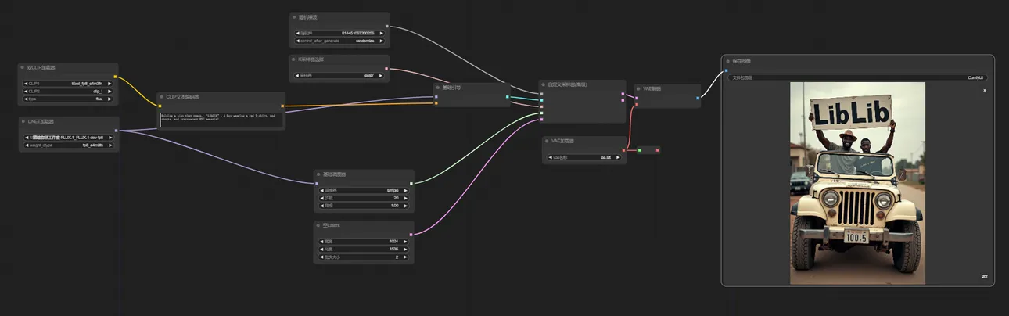Click the yellow CLIP output port on the dual CLIP loader
Image resolution: width=1009 pixels, height=316 pixels.
pos(116,77)
